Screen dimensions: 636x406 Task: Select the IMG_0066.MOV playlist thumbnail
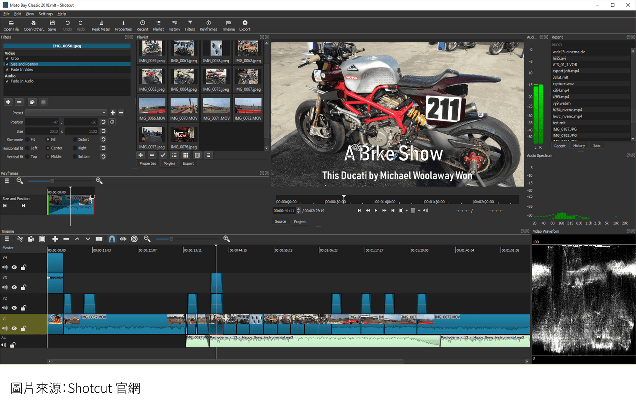point(152,109)
